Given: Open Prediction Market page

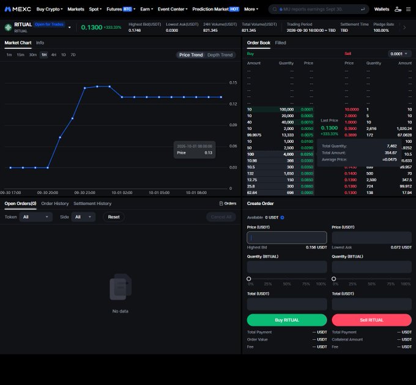Looking at the screenshot, I should pos(216,9).
